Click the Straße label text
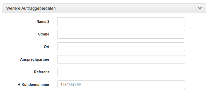Screen dimensions: 208x99 pyautogui.click(x=44, y=34)
